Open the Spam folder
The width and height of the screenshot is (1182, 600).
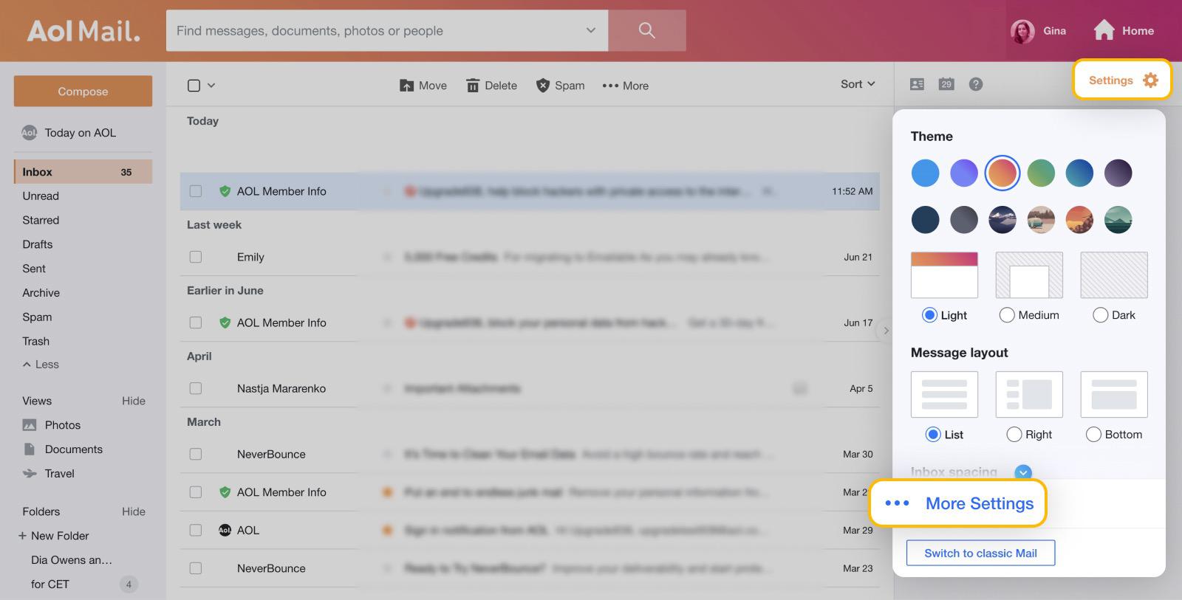(37, 317)
